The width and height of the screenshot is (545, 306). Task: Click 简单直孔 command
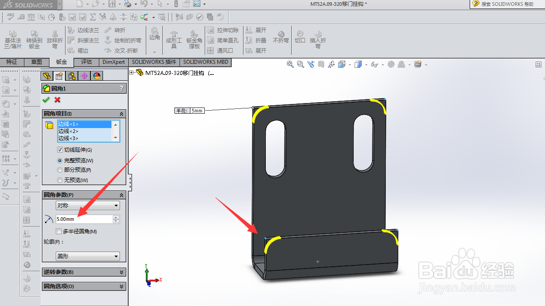point(223,41)
